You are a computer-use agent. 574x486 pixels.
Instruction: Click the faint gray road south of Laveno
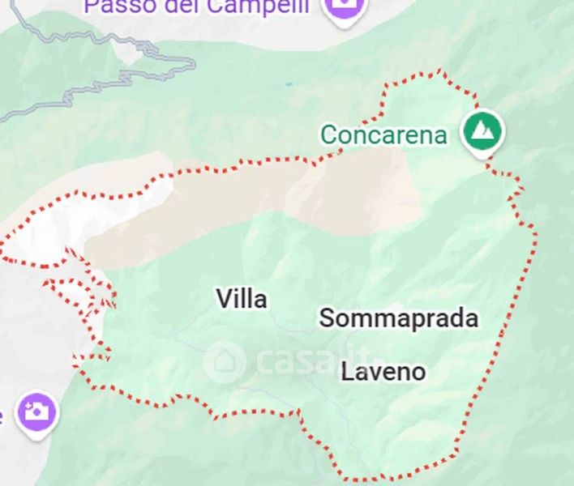pos(341,410)
